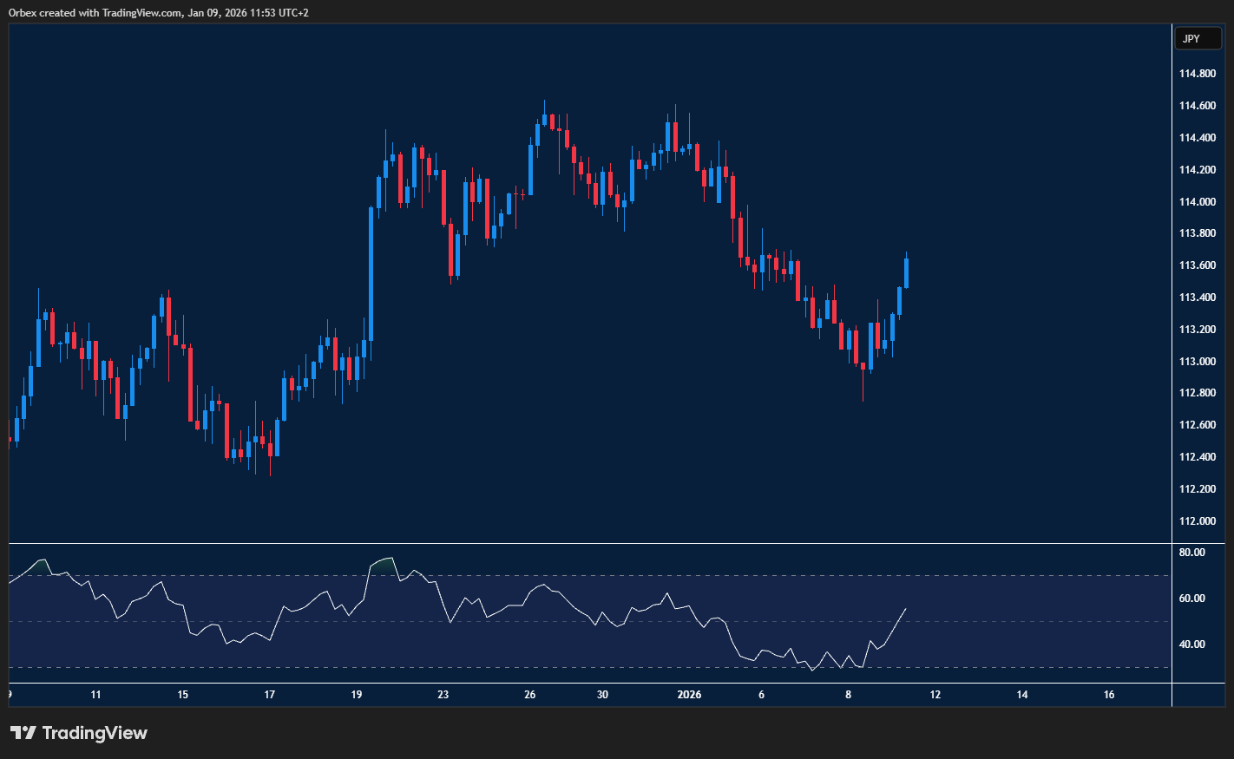Click the date 16 on the time axis

(x=1109, y=695)
